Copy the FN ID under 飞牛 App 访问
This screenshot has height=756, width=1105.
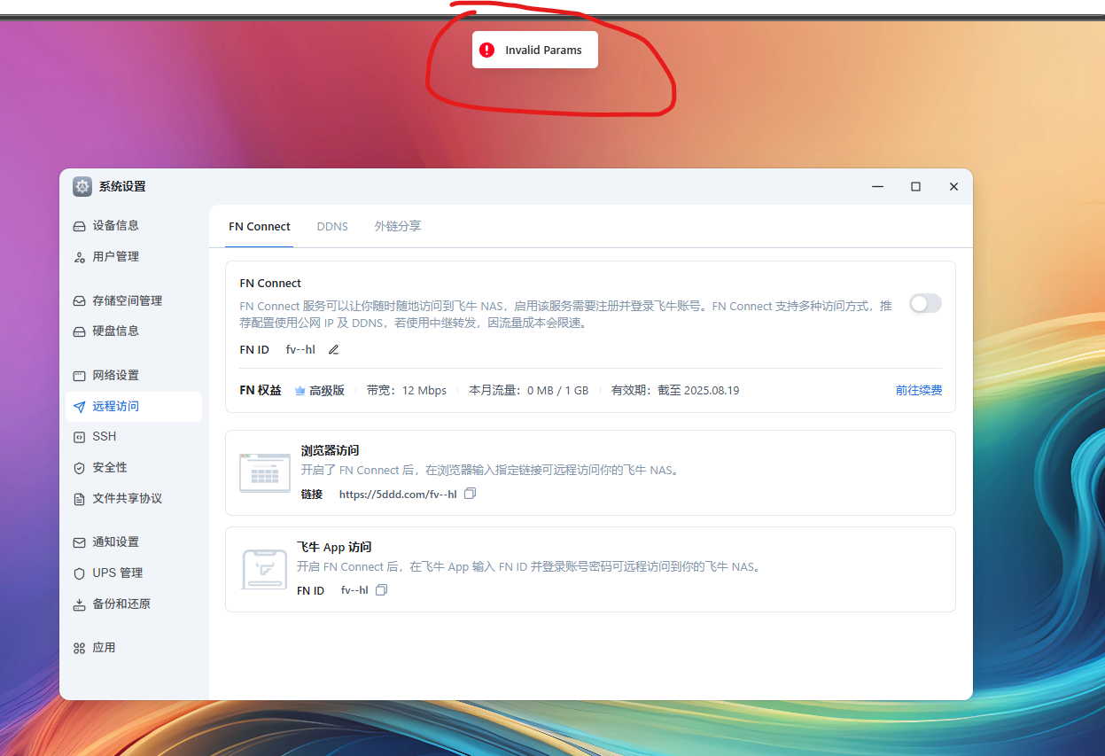point(382,590)
